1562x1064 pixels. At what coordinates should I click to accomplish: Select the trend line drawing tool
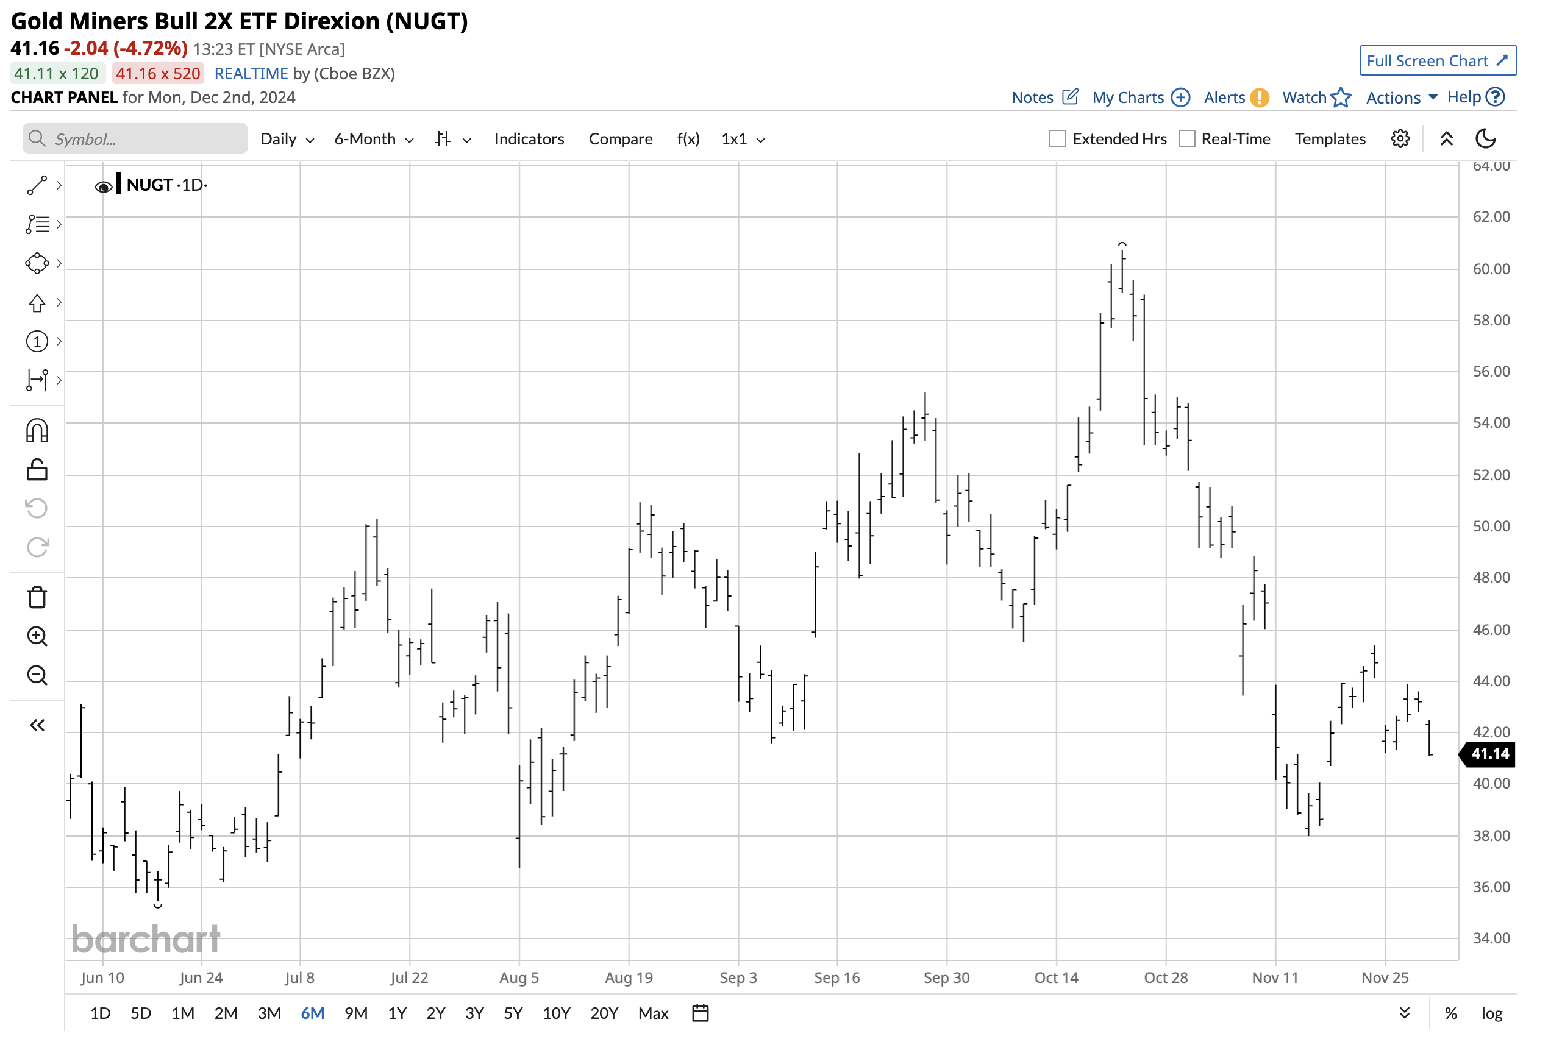pyautogui.click(x=37, y=184)
